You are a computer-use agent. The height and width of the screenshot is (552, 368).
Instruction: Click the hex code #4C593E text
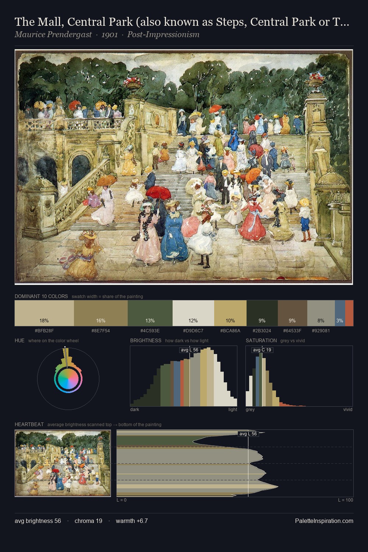[x=150, y=330]
